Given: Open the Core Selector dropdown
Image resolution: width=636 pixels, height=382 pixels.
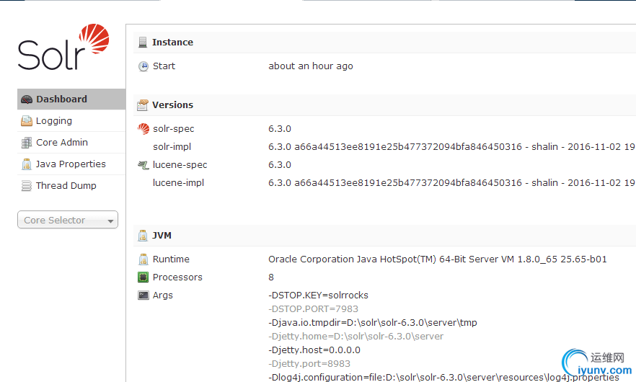Looking at the screenshot, I should point(68,220).
